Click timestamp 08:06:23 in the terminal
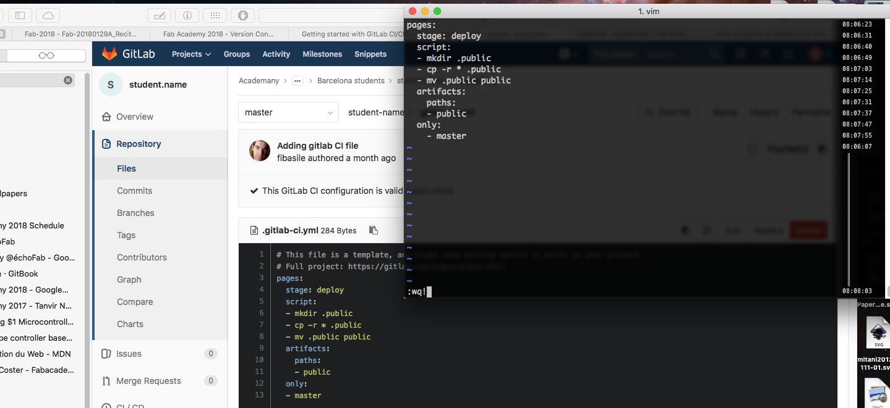The image size is (890, 408). point(857,24)
